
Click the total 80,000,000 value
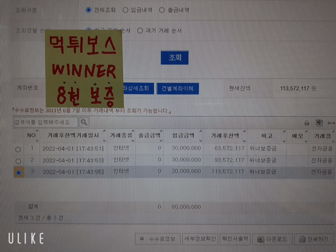[x=186, y=207]
